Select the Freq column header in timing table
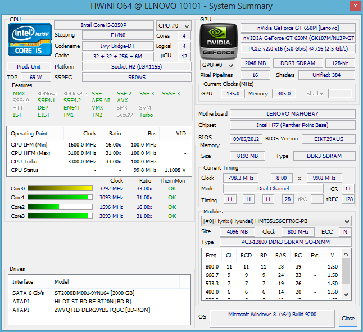Image resolution: width=363 pixels, height=332 pixels. [211, 256]
